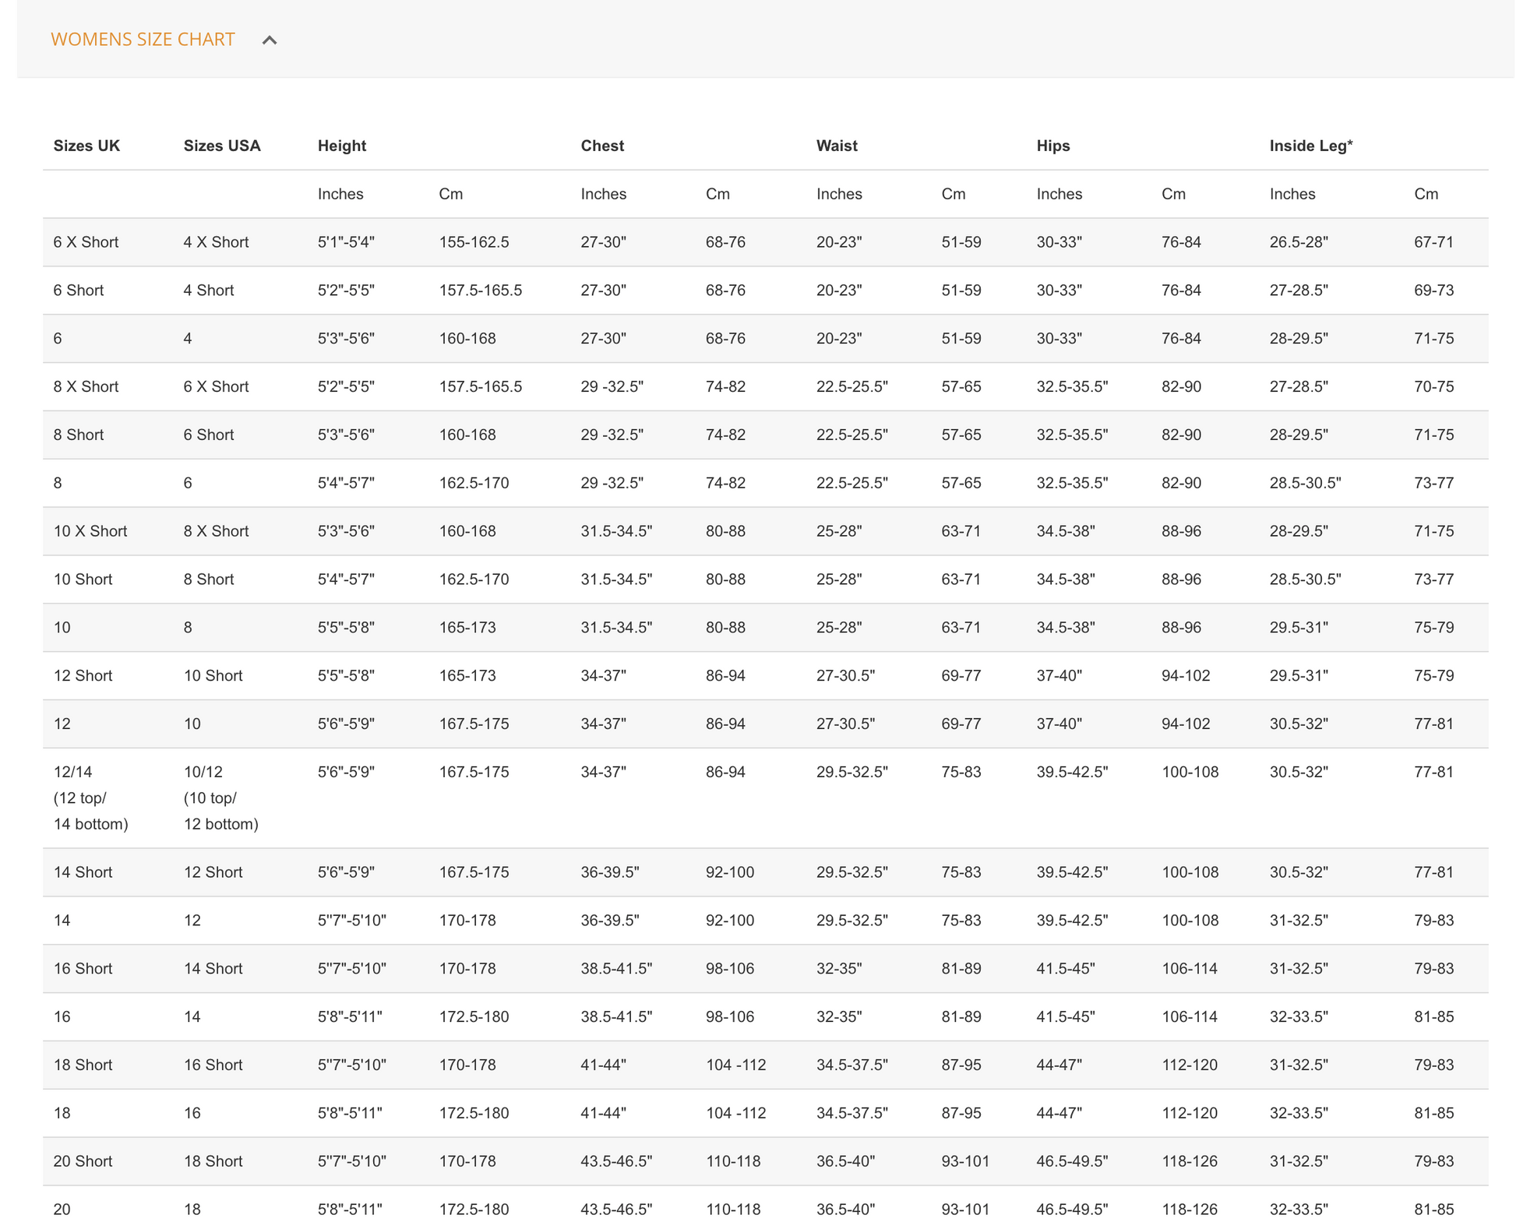1516x1229 pixels.
Task: Click the 155-162.5 height Cm value
Action: pyautogui.click(x=474, y=242)
